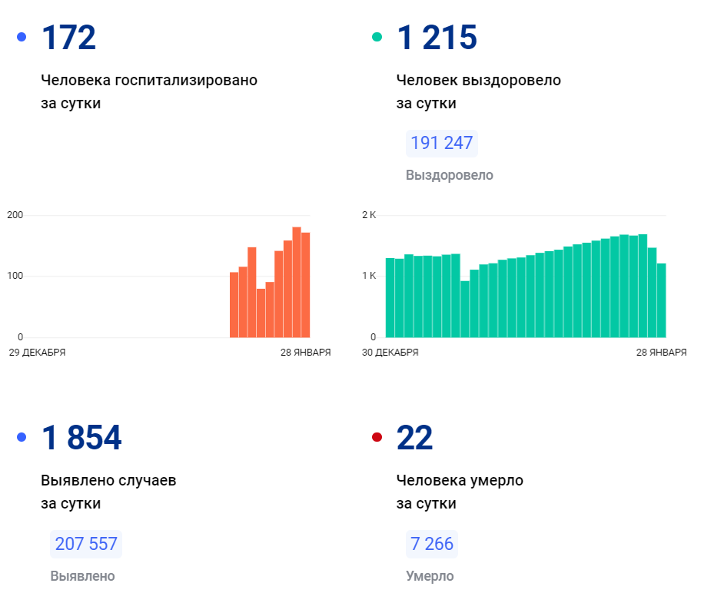
Task: Click the first orange bar in hospitalization chart
Action: click(234, 305)
